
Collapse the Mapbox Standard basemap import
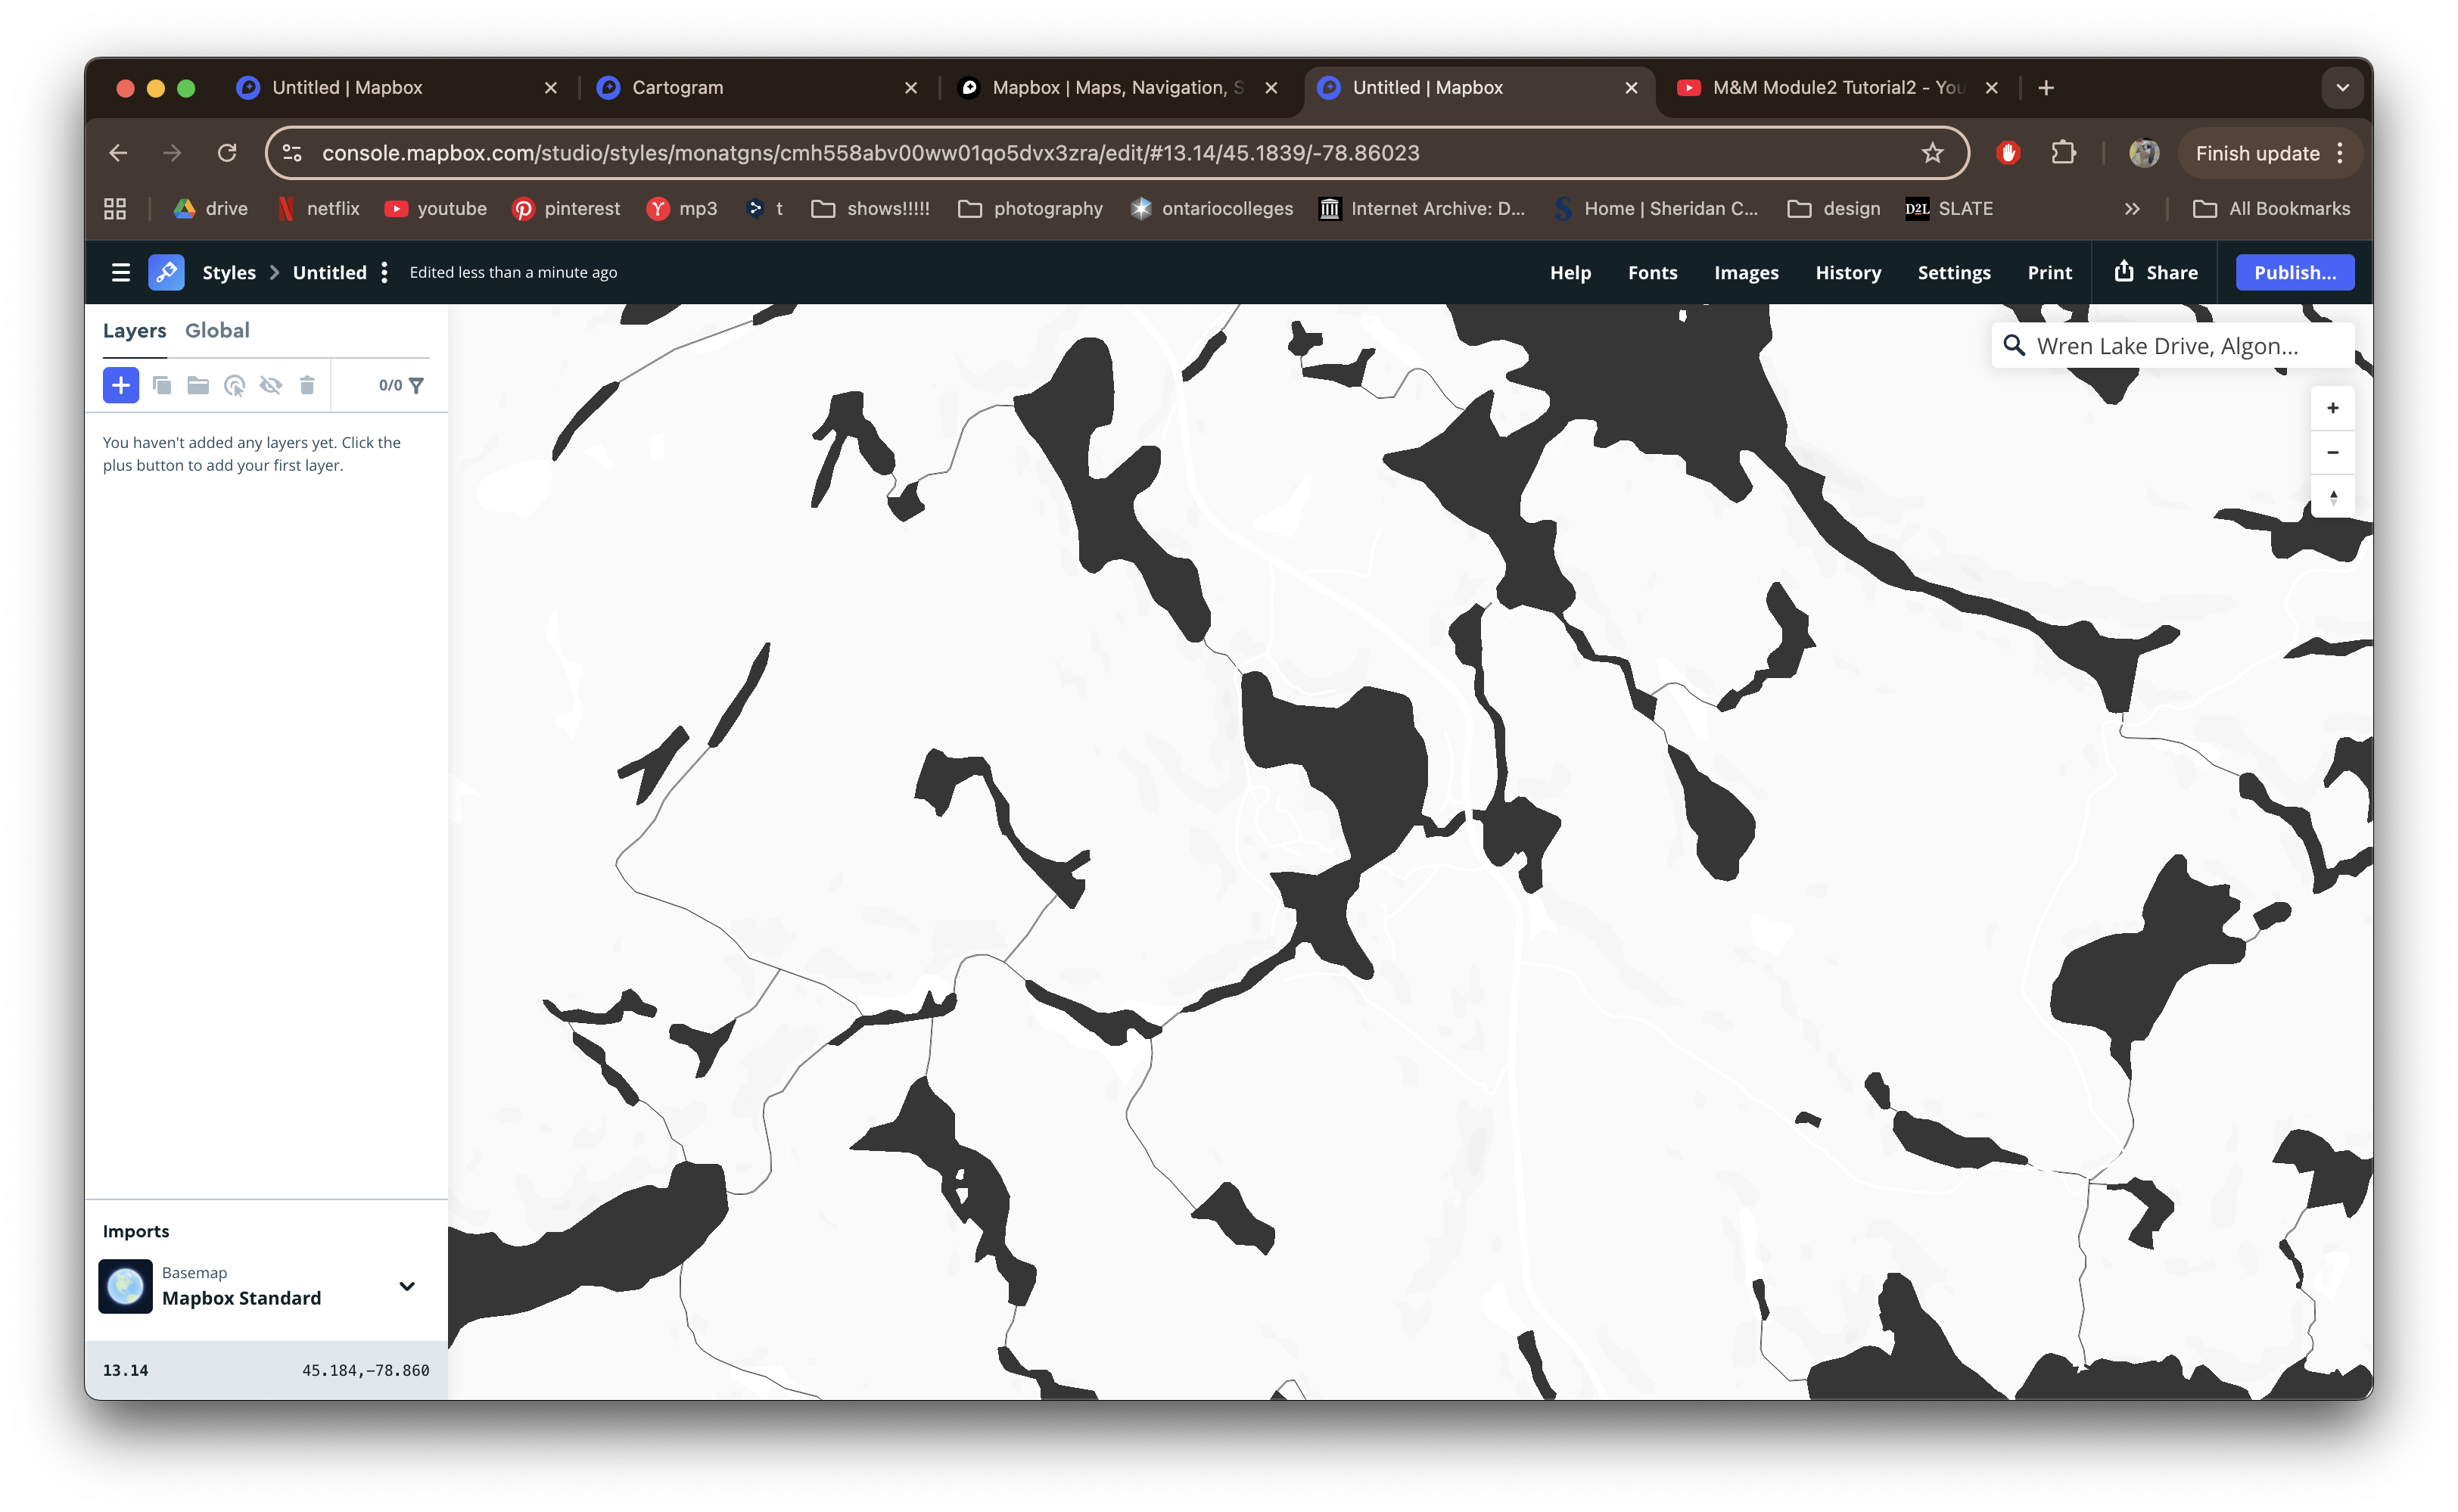407,1286
